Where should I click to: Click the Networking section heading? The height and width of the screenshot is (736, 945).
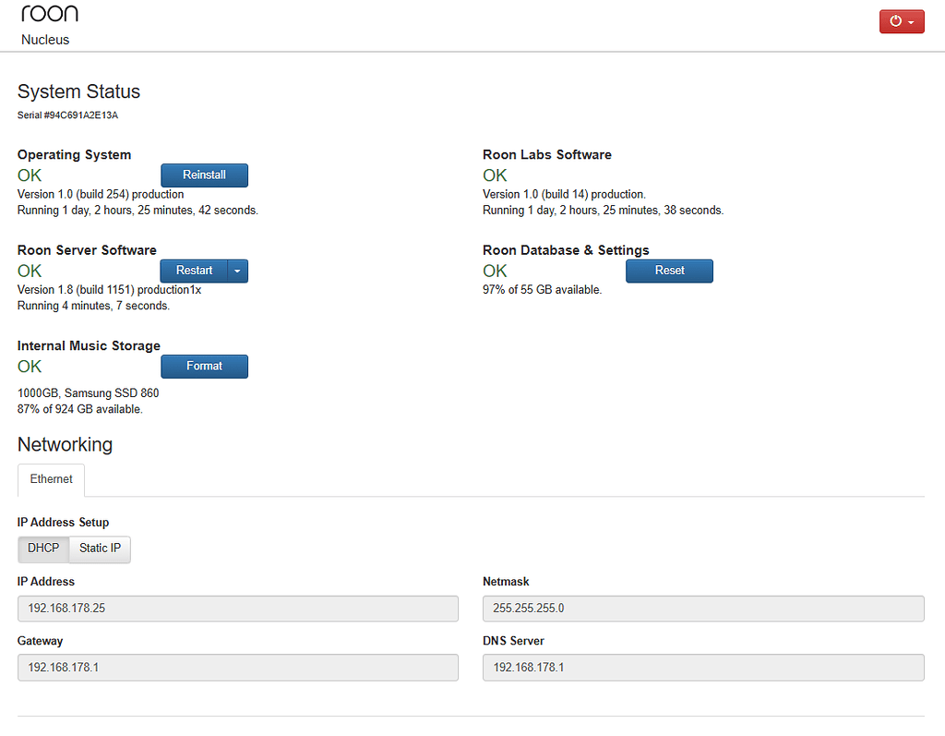65,444
